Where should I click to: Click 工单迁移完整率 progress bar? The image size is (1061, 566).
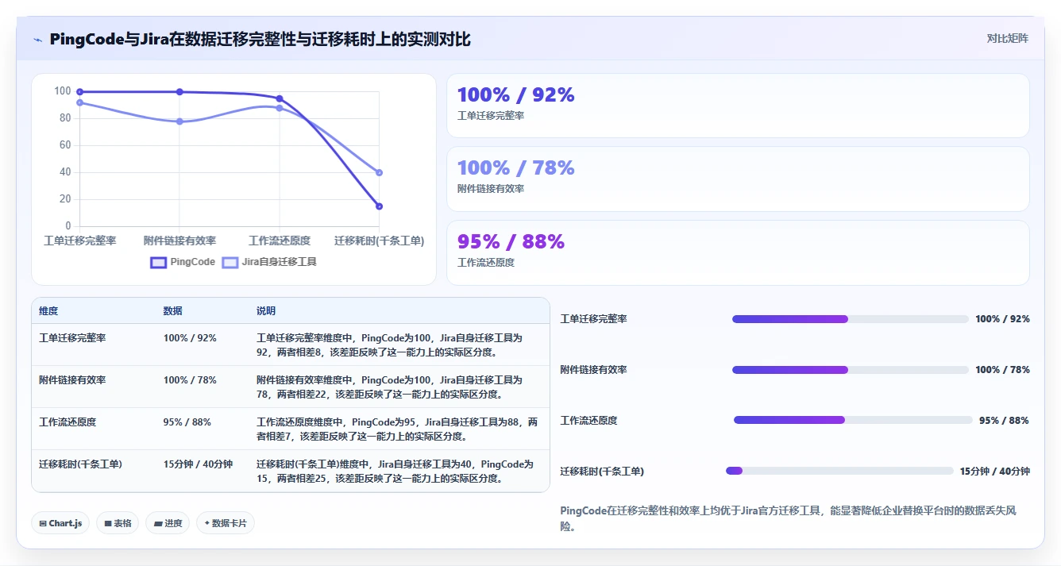pyautogui.click(x=850, y=319)
